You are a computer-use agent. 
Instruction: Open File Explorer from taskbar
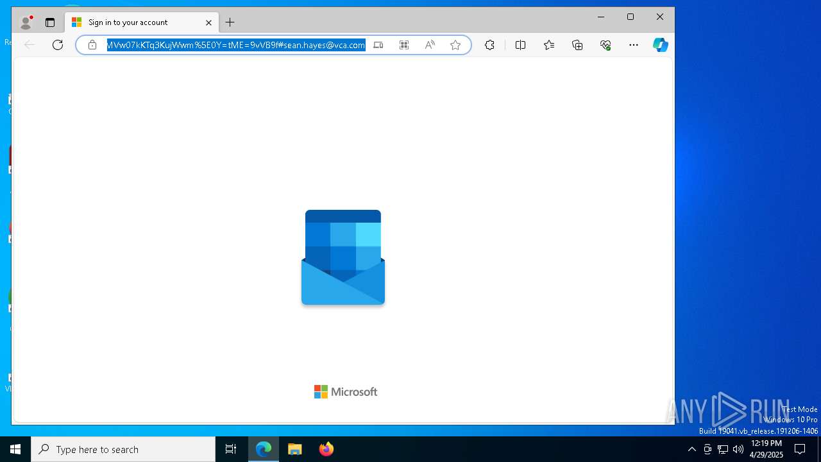pos(295,449)
